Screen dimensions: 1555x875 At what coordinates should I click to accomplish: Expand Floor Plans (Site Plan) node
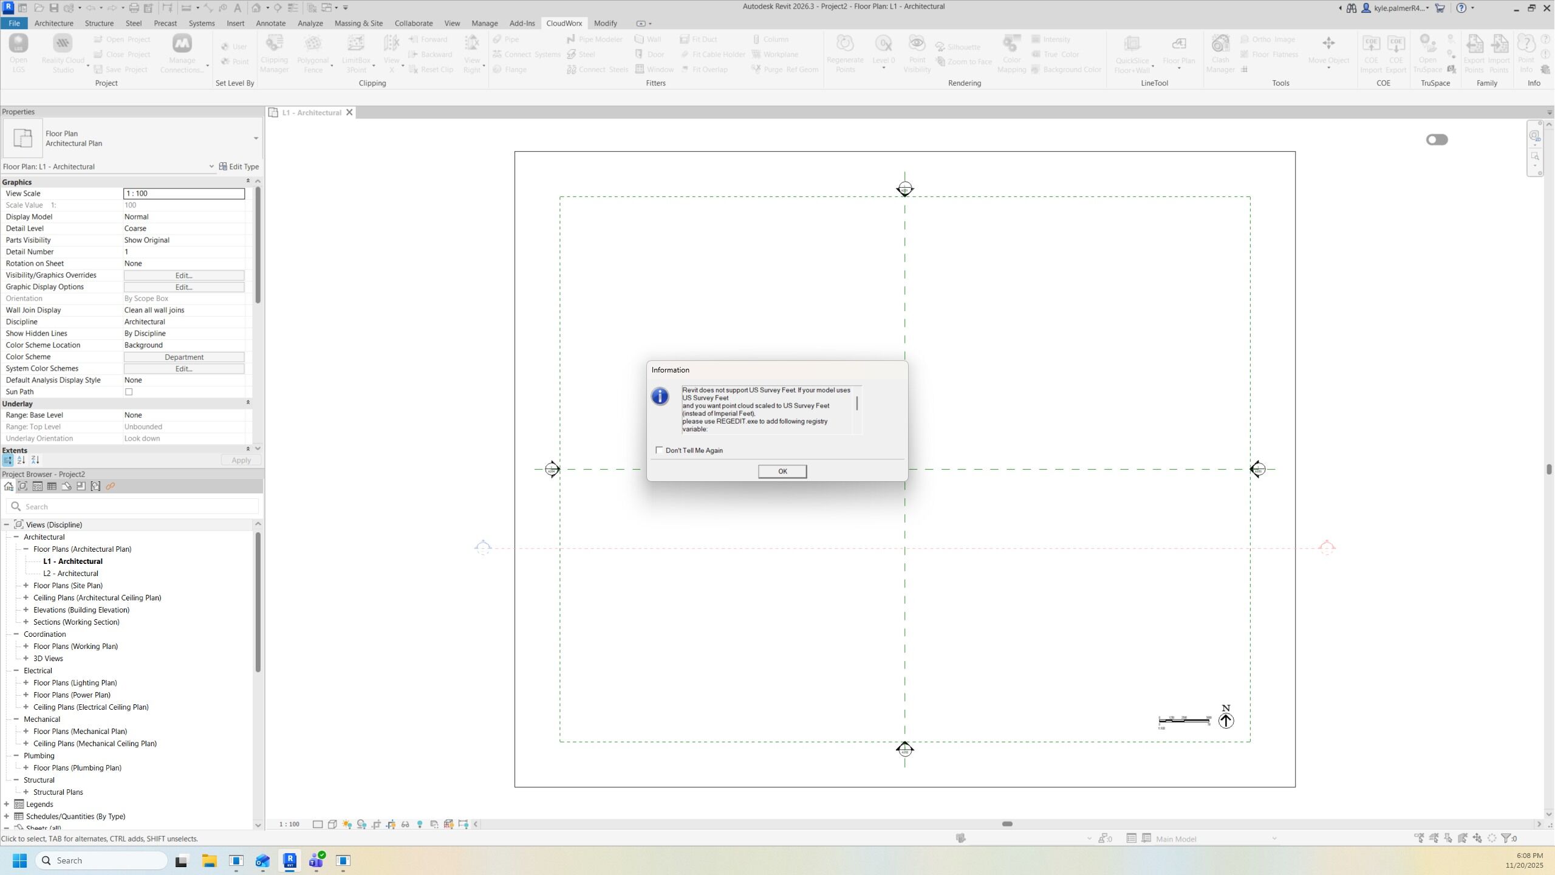click(x=26, y=586)
